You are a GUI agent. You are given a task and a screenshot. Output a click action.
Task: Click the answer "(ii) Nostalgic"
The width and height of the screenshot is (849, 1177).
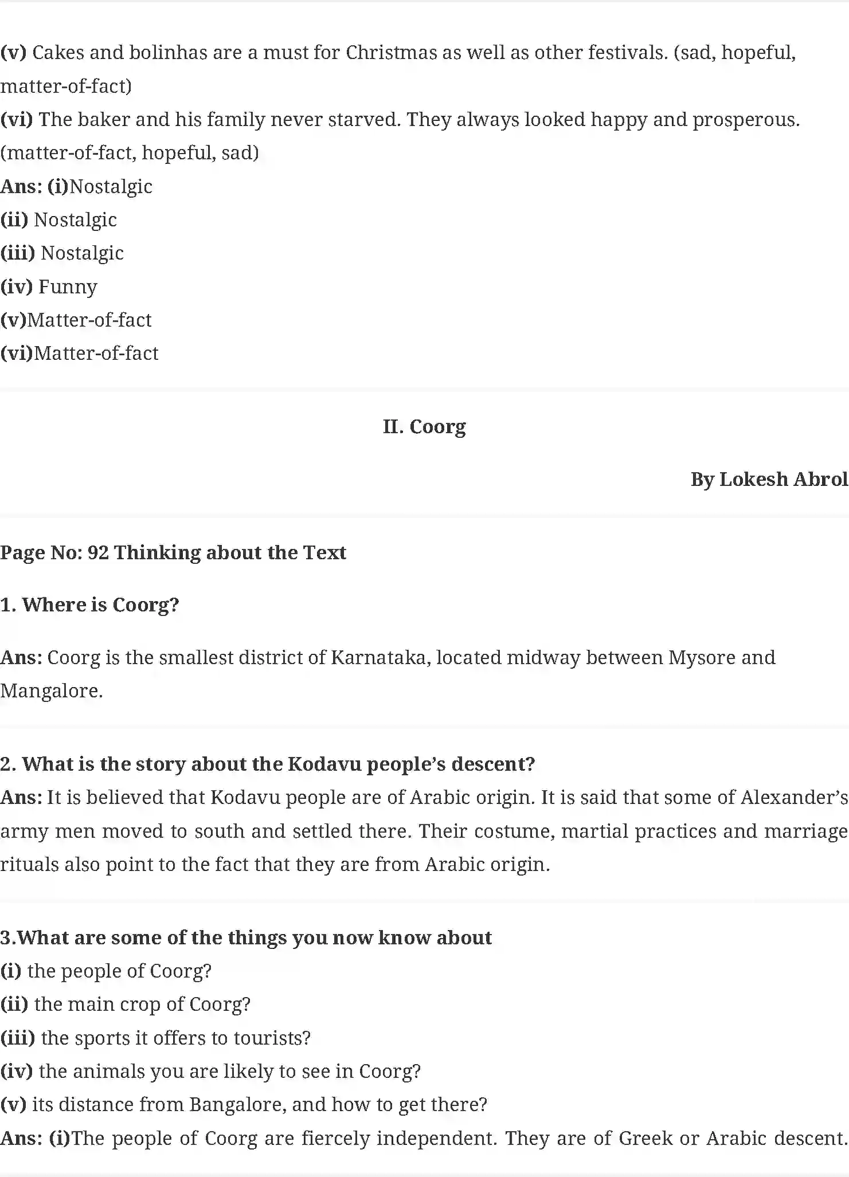click(58, 219)
